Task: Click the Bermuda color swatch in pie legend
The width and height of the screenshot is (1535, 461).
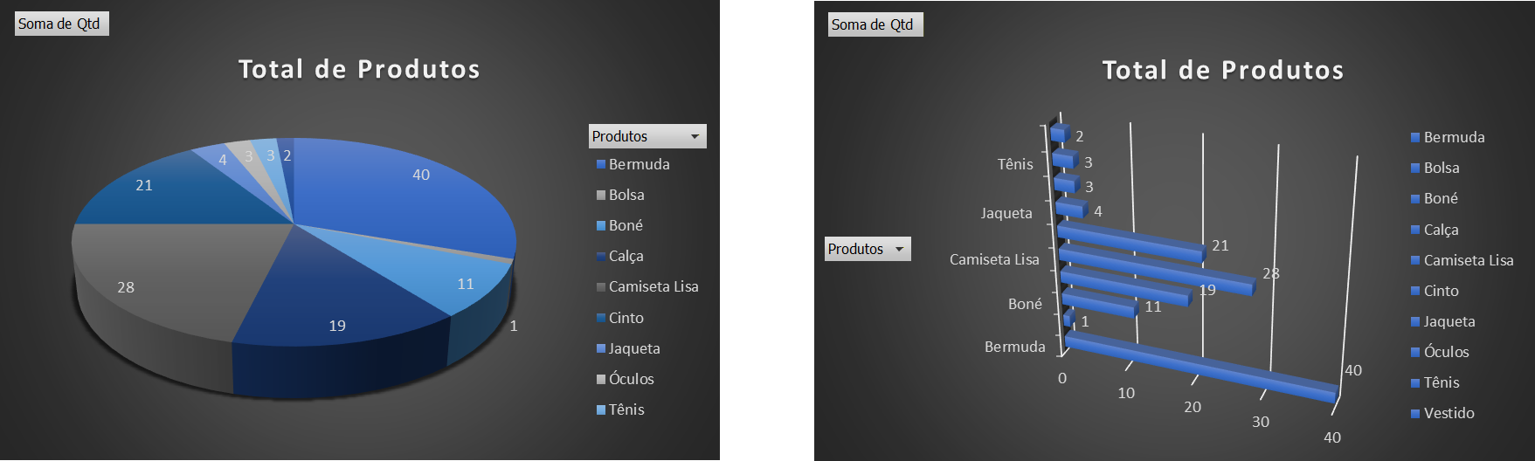Action: click(x=601, y=164)
